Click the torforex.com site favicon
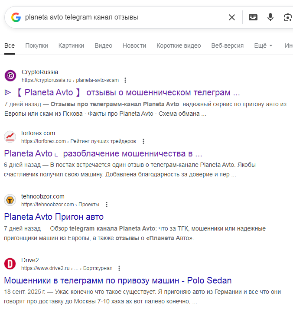The image size is (293, 309). 10,137
